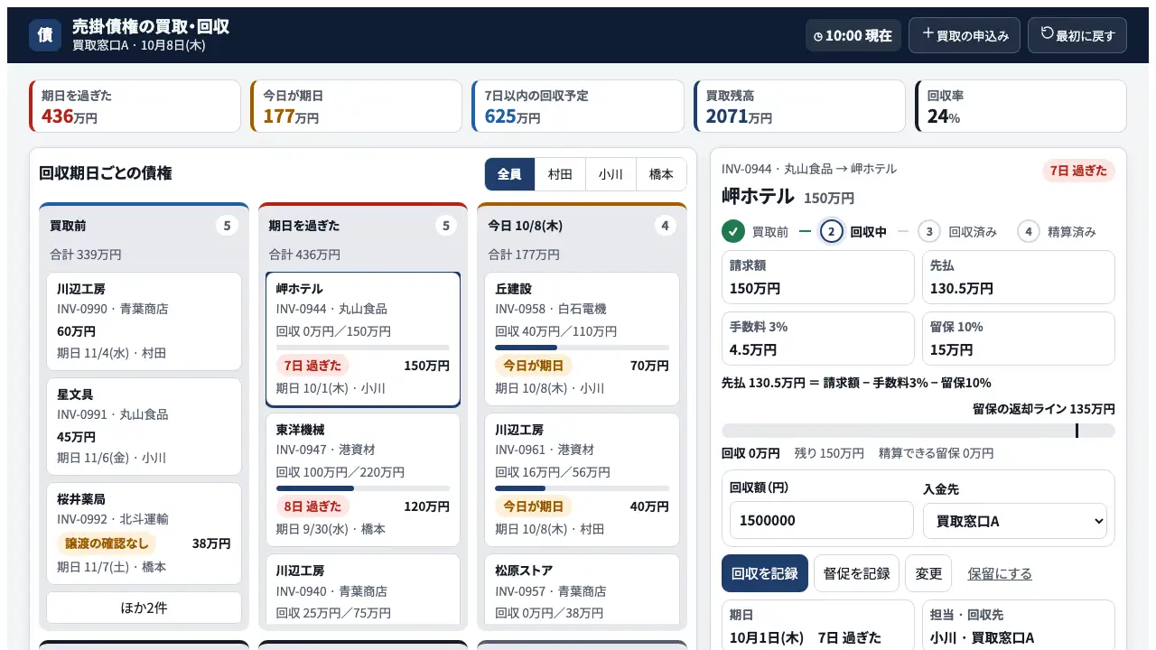Click the clock icon beside 10:00 現在
The height and width of the screenshot is (650, 1156).
click(818, 36)
